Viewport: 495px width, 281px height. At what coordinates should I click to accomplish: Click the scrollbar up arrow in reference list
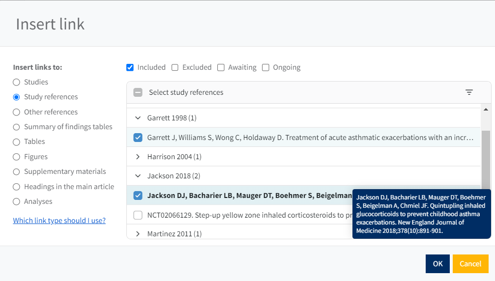(486, 110)
